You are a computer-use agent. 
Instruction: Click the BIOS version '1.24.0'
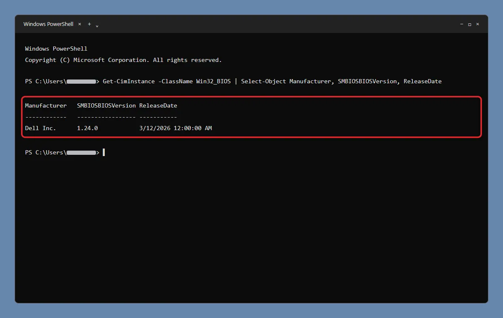[x=87, y=128]
